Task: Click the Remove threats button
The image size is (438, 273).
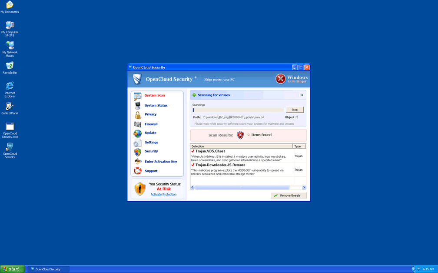Action: click(x=289, y=195)
